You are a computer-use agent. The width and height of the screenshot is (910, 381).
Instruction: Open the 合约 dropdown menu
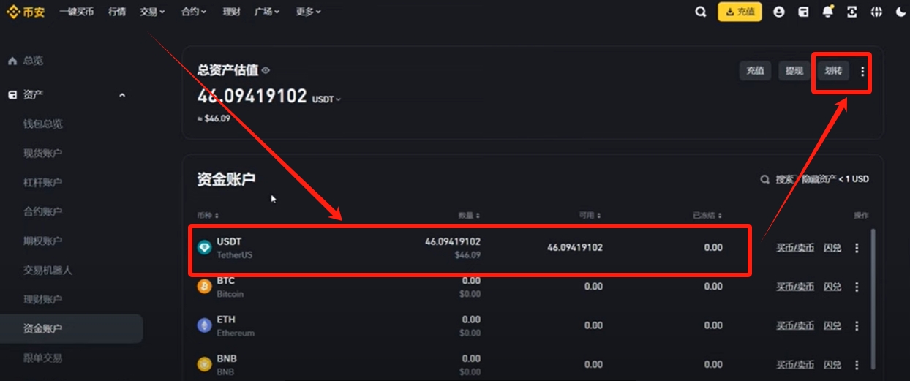pyautogui.click(x=194, y=12)
